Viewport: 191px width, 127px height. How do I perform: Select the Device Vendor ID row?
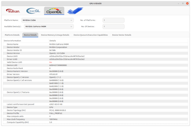pyautogui.click(x=95, y=50)
